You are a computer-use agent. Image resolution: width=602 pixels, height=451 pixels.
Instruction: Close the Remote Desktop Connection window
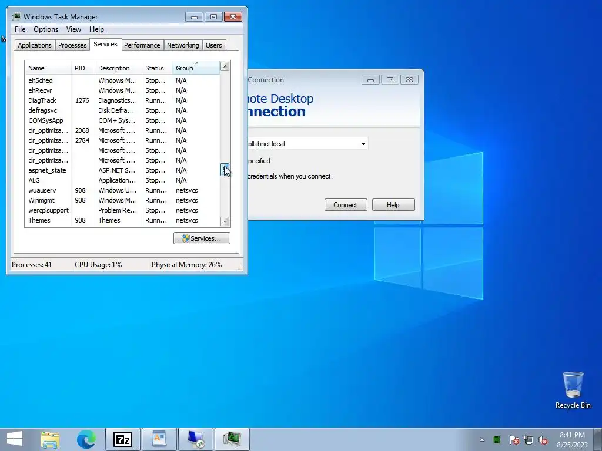409,80
